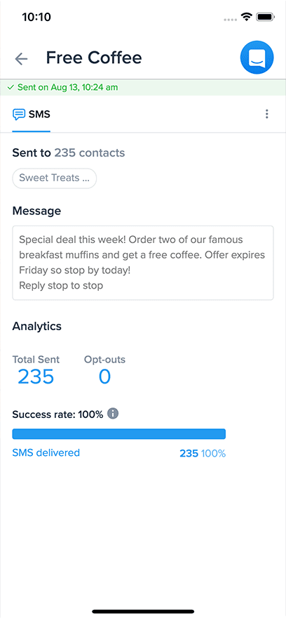The height and width of the screenshot is (621, 286).
Task: Tap the 235 contacts count text
Action: pyautogui.click(x=90, y=153)
